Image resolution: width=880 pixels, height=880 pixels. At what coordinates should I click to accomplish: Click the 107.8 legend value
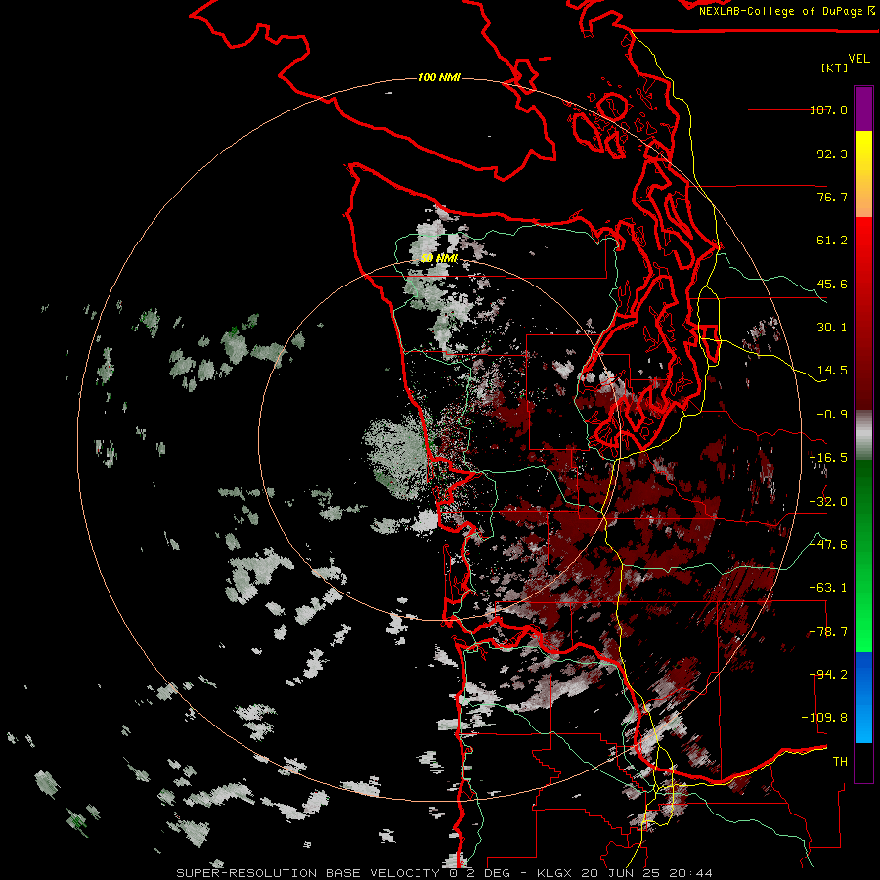(828, 110)
